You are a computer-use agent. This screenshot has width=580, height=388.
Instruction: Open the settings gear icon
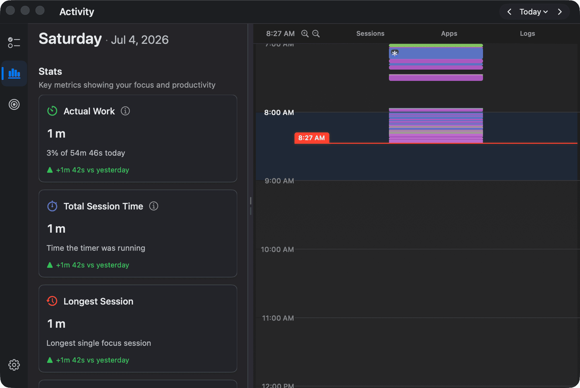(x=14, y=365)
